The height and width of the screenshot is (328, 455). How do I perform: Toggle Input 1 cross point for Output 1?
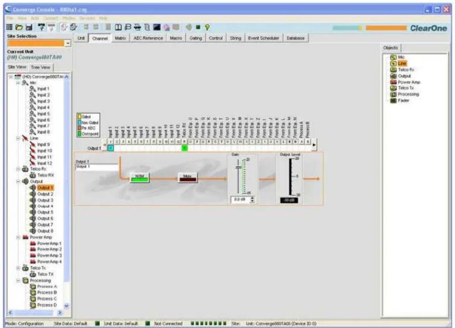[110, 148]
